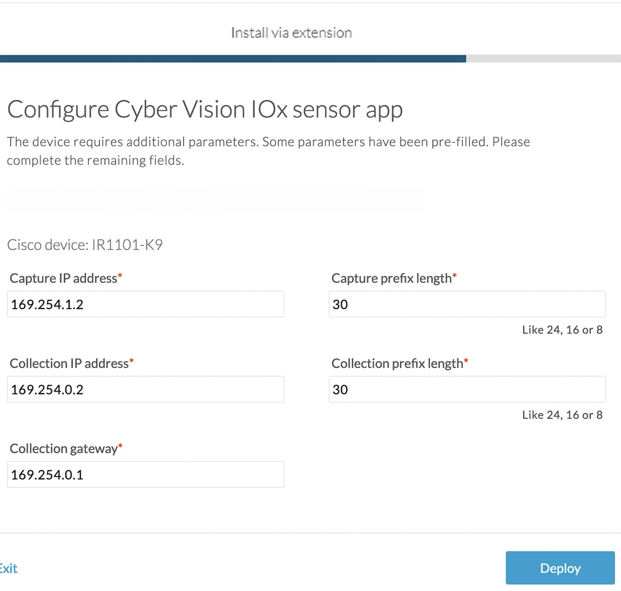Select the Capture prefix length field showing 30
Screen dimensions: 621x591
tap(466, 304)
